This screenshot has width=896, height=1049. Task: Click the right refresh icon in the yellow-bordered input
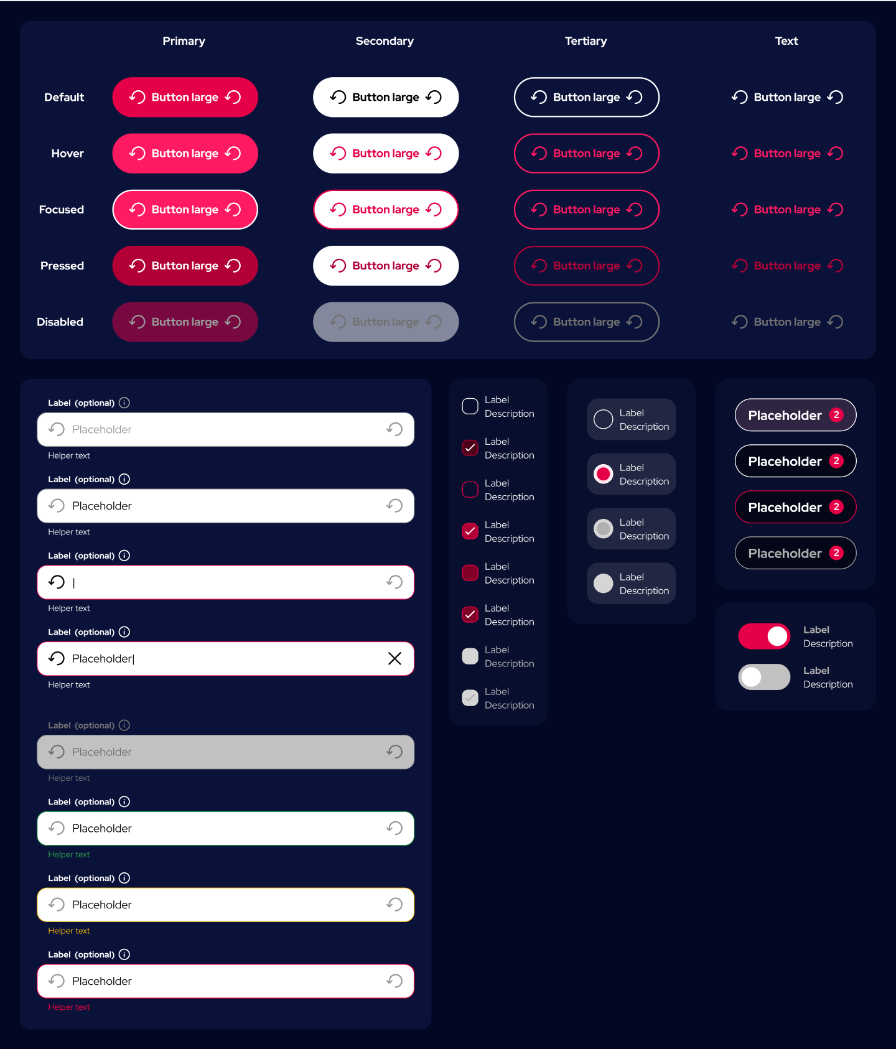pyautogui.click(x=394, y=905)
